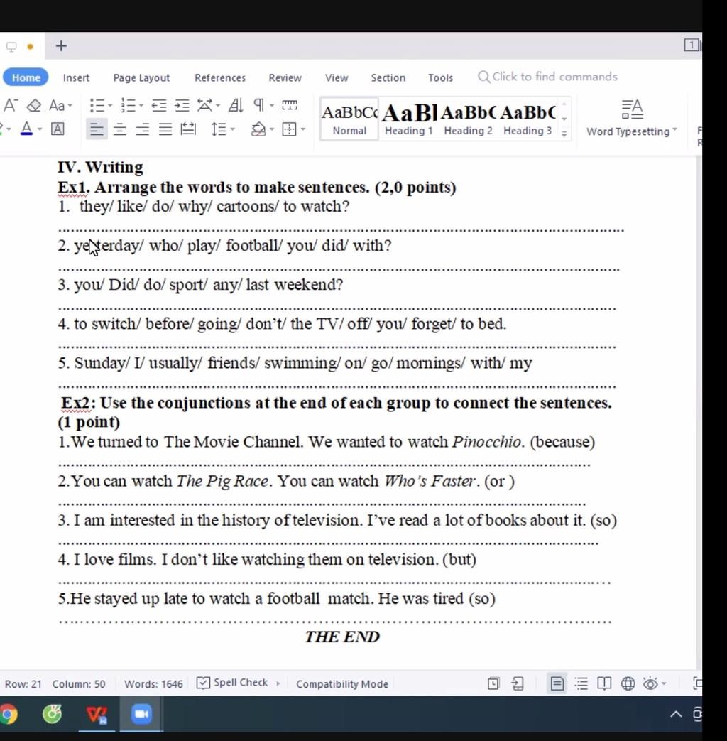The width and height of the screenshot is (727, 741).
Task: Apply the Heading 1 style
Action: coord(409,119)
